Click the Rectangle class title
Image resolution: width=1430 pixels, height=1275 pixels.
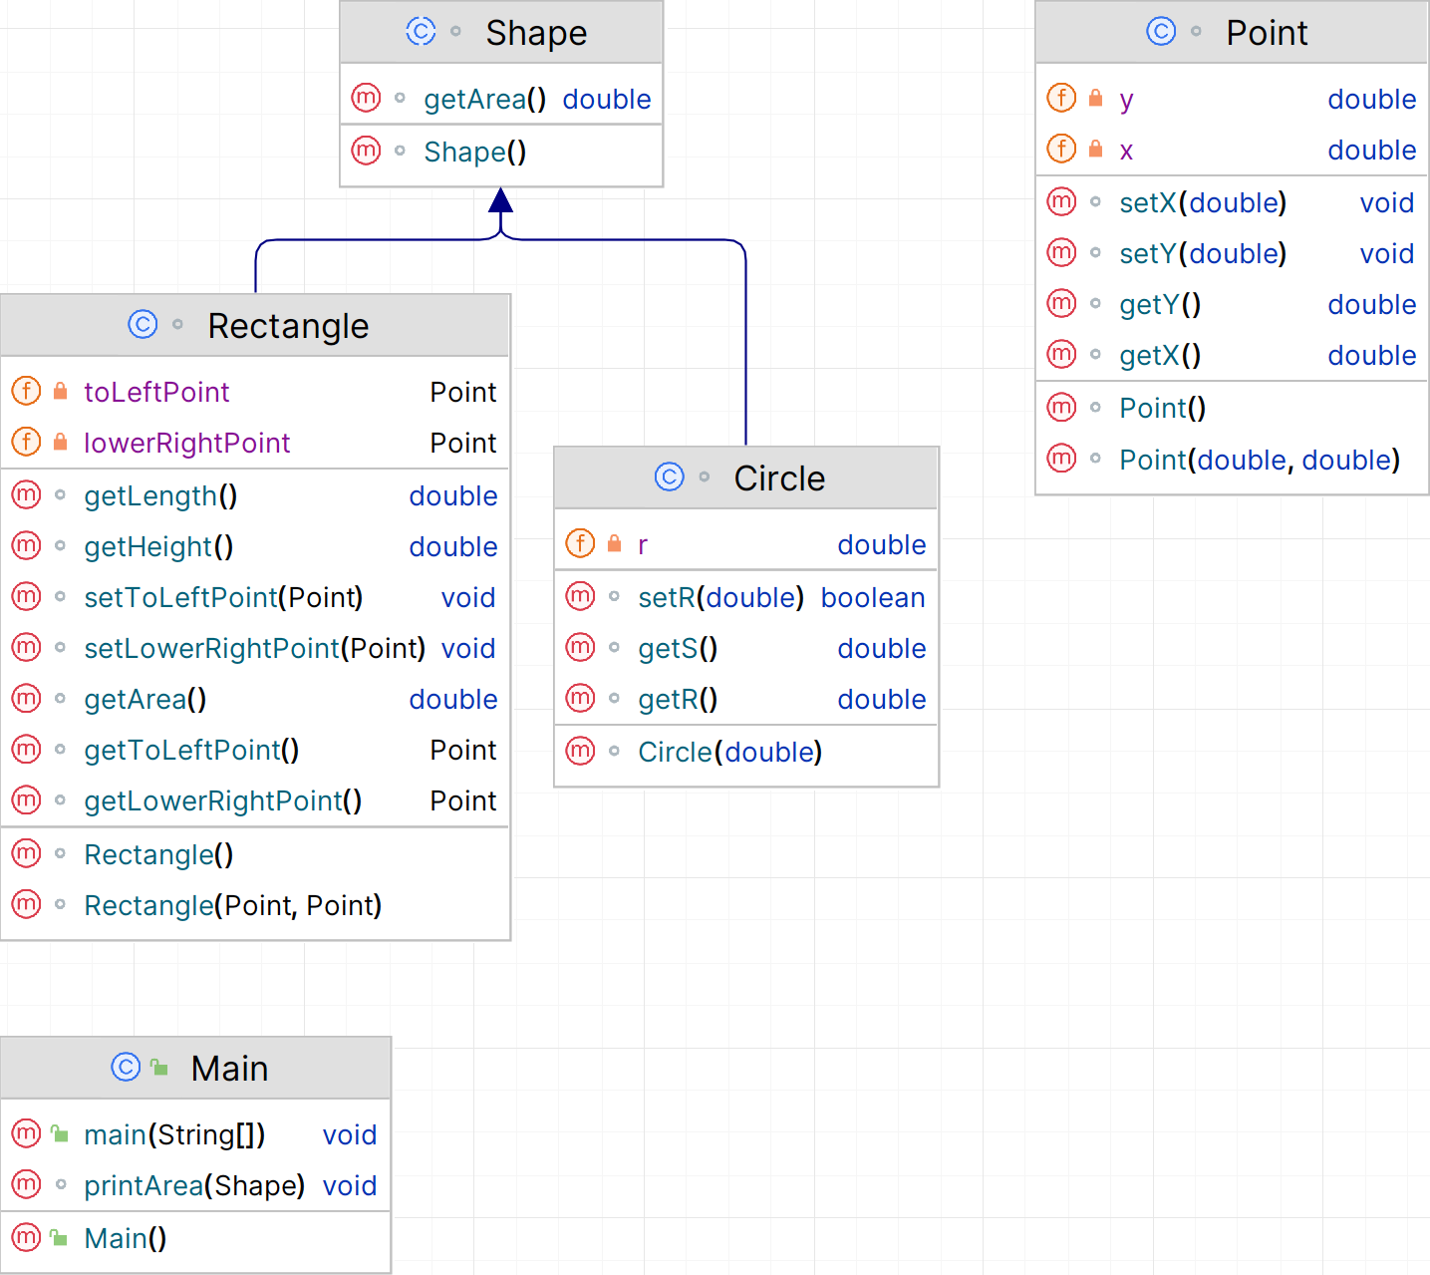tap(288, 326)
